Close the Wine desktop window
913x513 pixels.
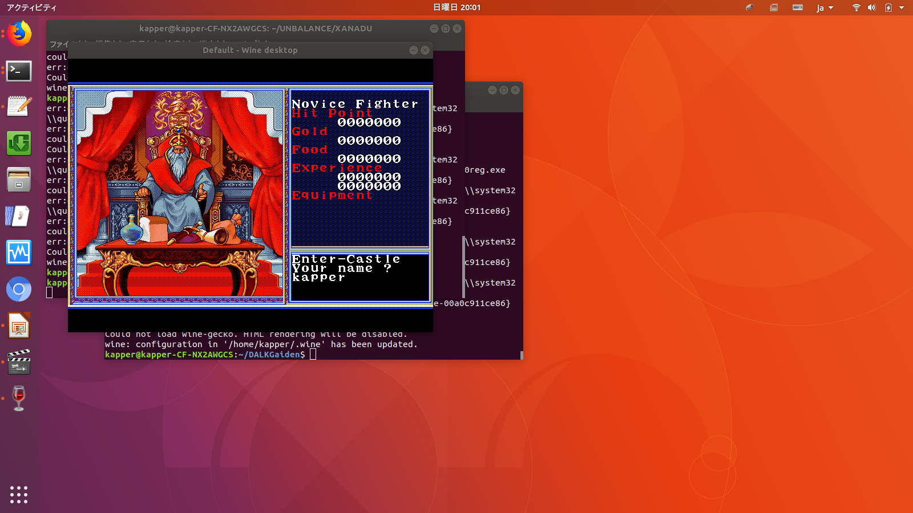425,50
